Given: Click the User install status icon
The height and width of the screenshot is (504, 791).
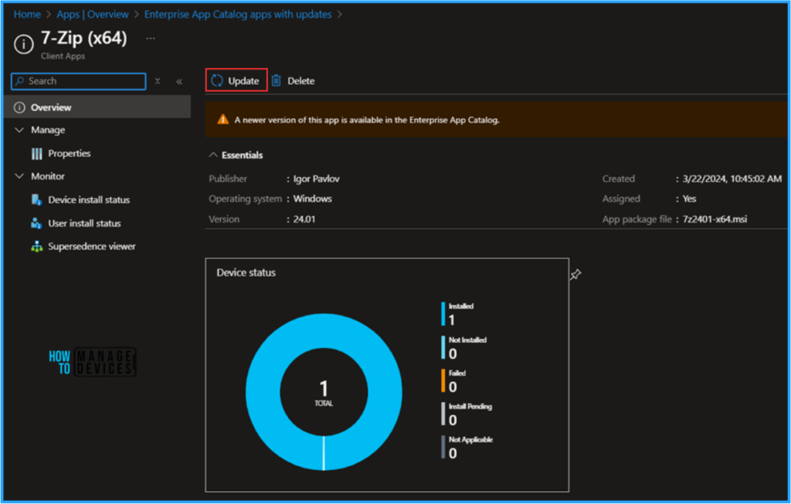Looking at the screenshot, I should pos(36,223).
